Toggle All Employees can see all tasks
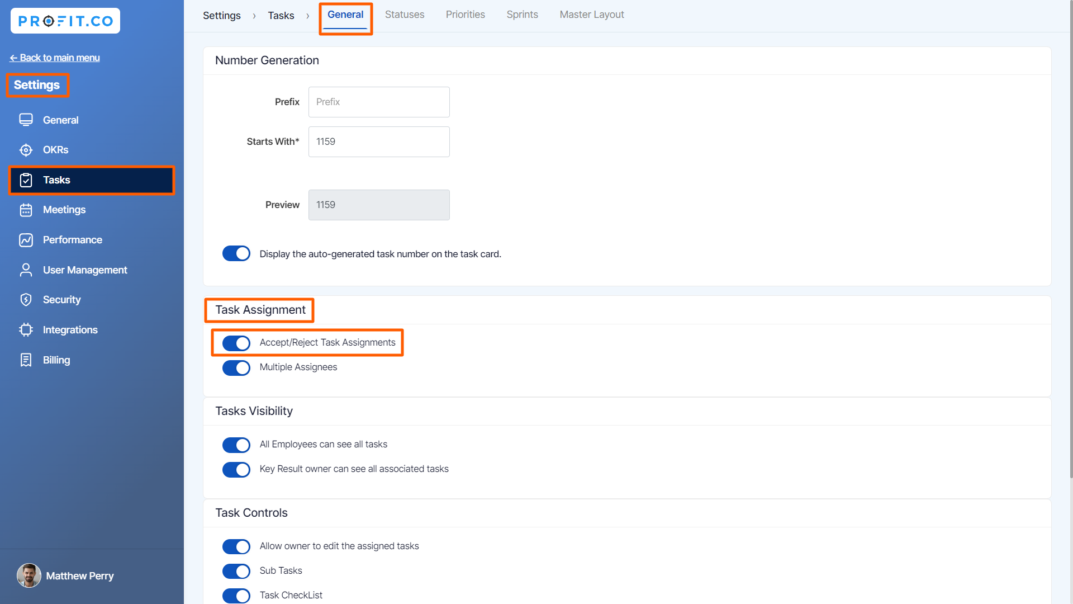The height and width of the screenshot is (604, 1073). [236, 445]
